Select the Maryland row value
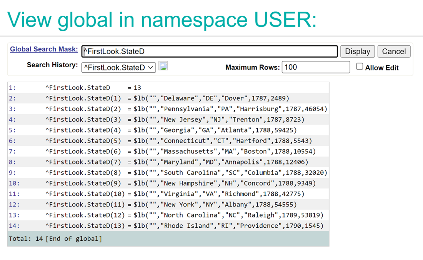This screenshot has width=423, height=260. click(x=221, y=162)
